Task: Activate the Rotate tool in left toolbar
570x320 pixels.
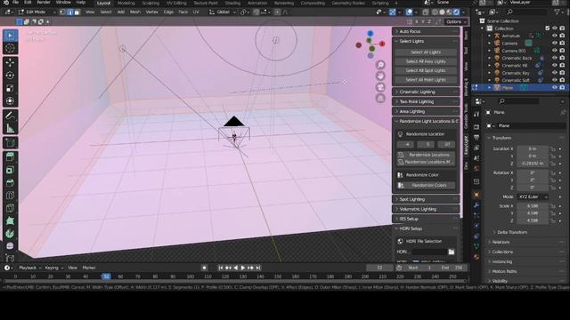Action: coord(10,76)
